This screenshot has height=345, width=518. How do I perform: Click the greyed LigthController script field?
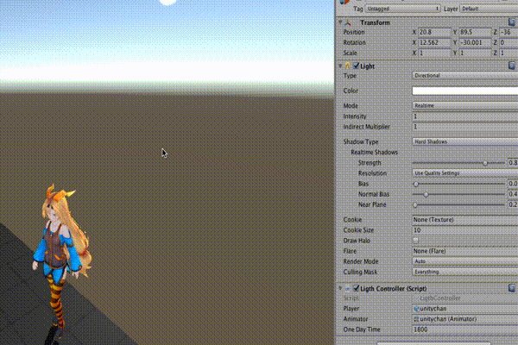pyautogui.click(x=465, y=298)
